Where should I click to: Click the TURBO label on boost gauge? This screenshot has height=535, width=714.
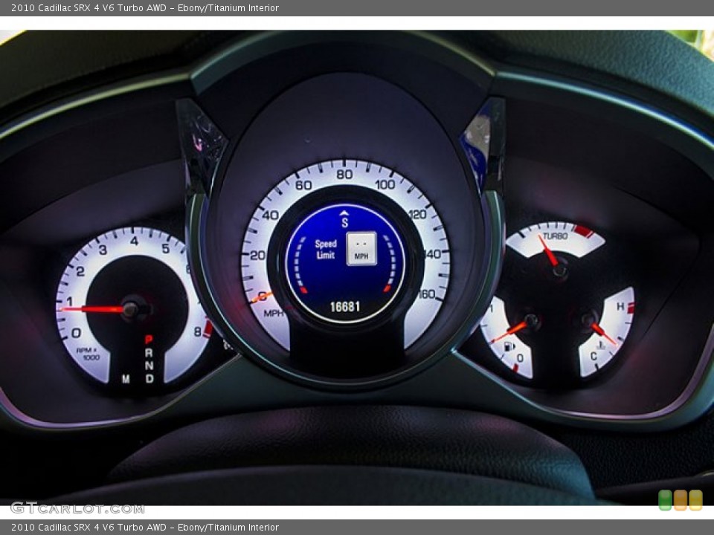pos(555,236)
